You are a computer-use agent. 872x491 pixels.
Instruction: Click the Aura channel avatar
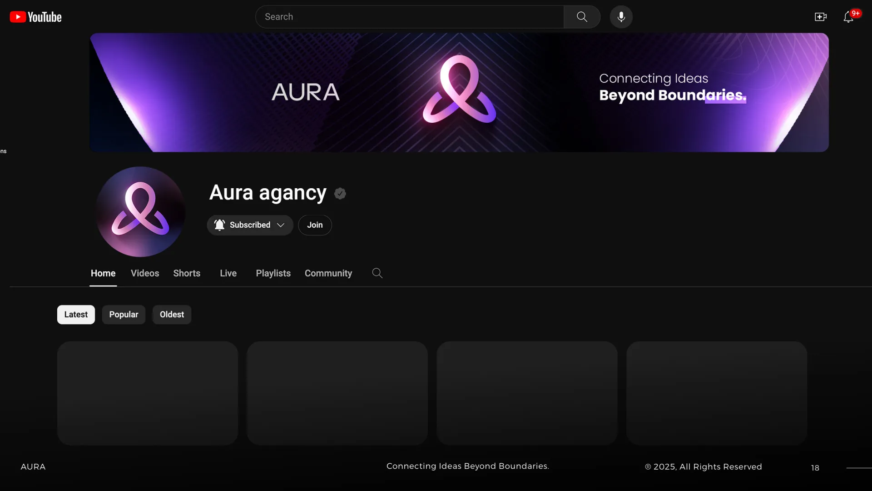[140, 211]
